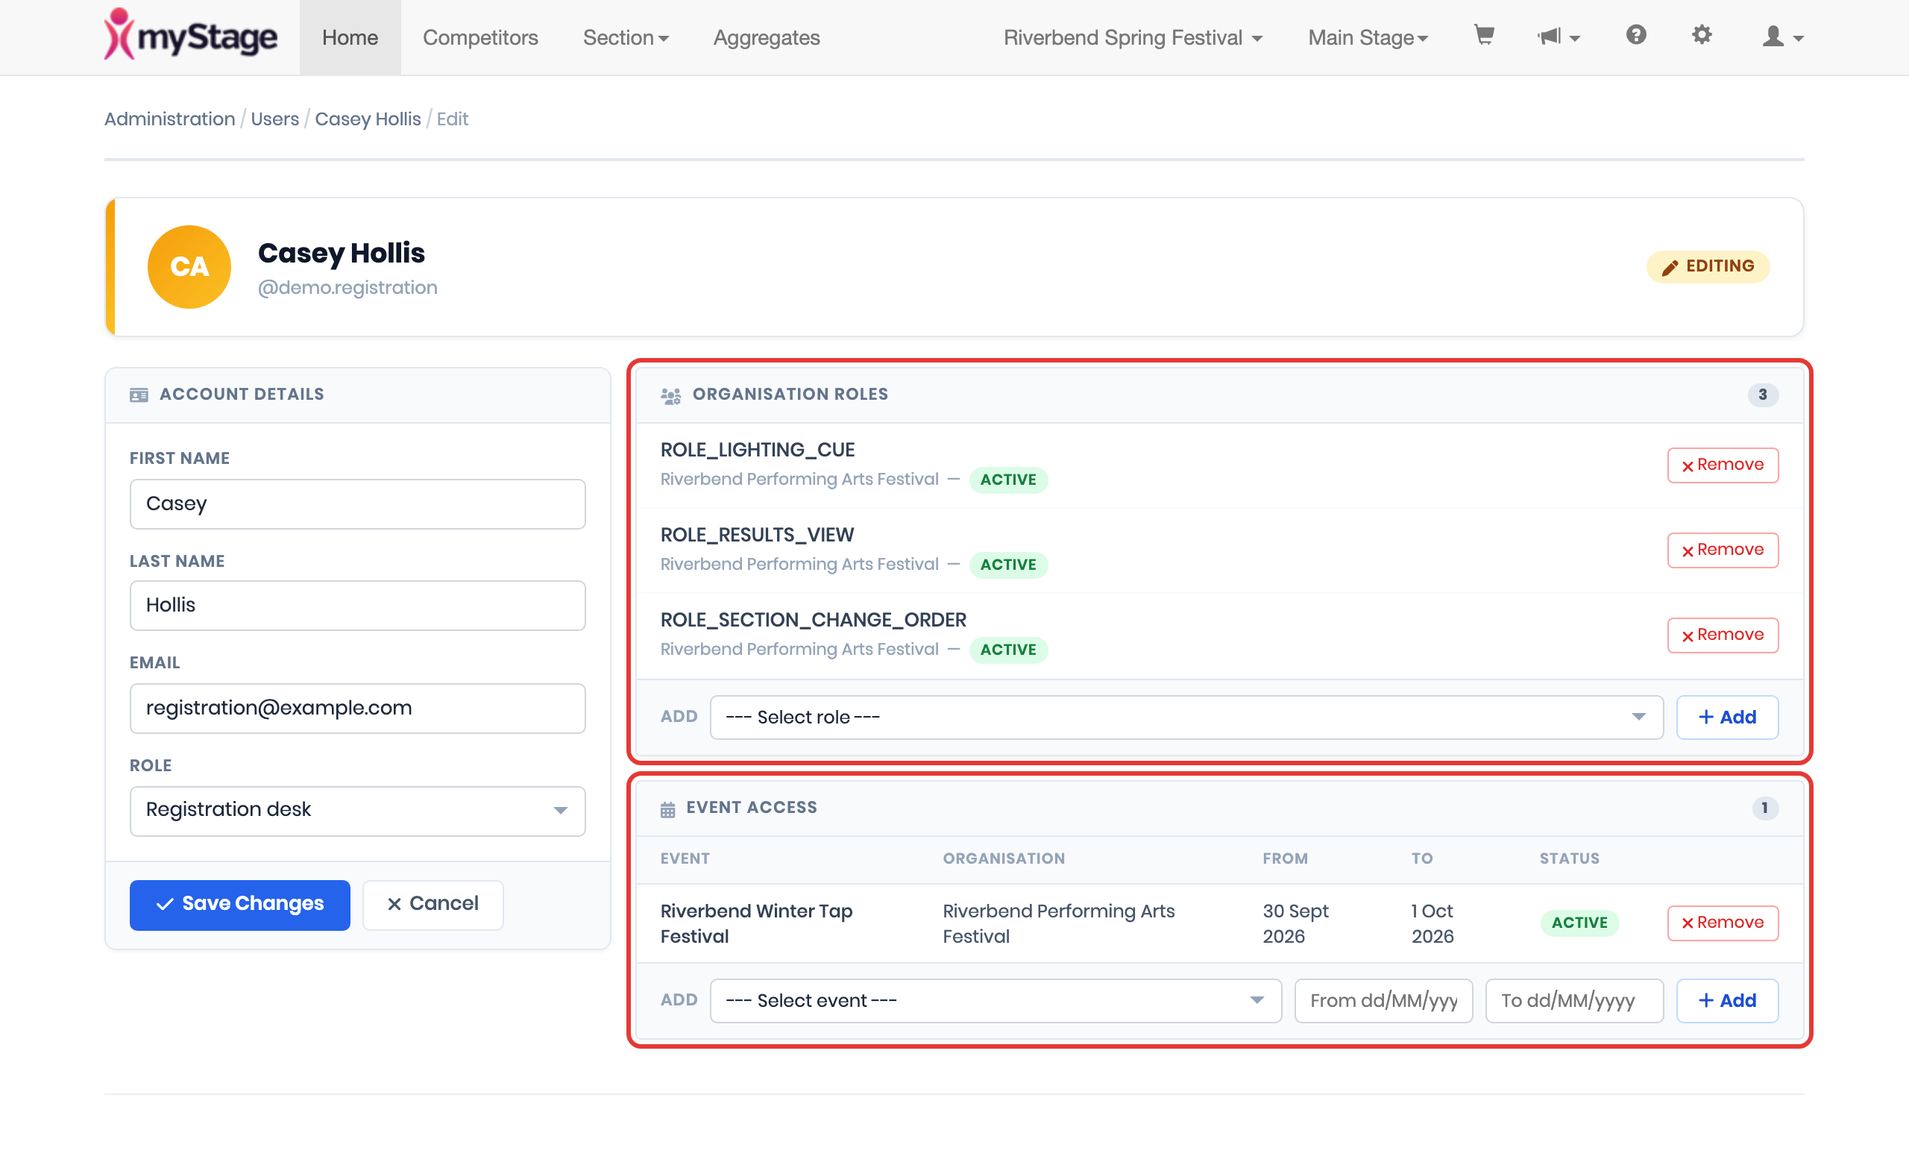Focus the Email field
The width and height of the screenshot is (1909, 1171).
[357, 709]
